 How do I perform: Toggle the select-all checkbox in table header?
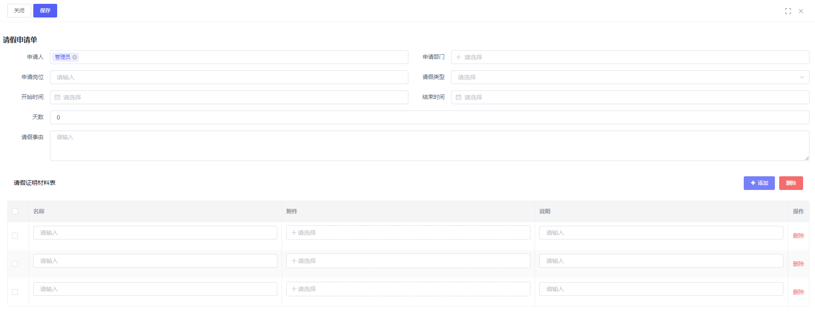(15, 211)
